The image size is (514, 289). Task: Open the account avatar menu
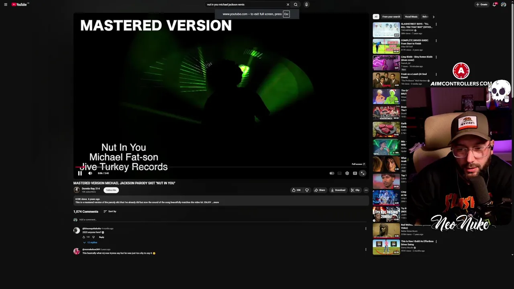pyautogui.click(x=504, y=4)
